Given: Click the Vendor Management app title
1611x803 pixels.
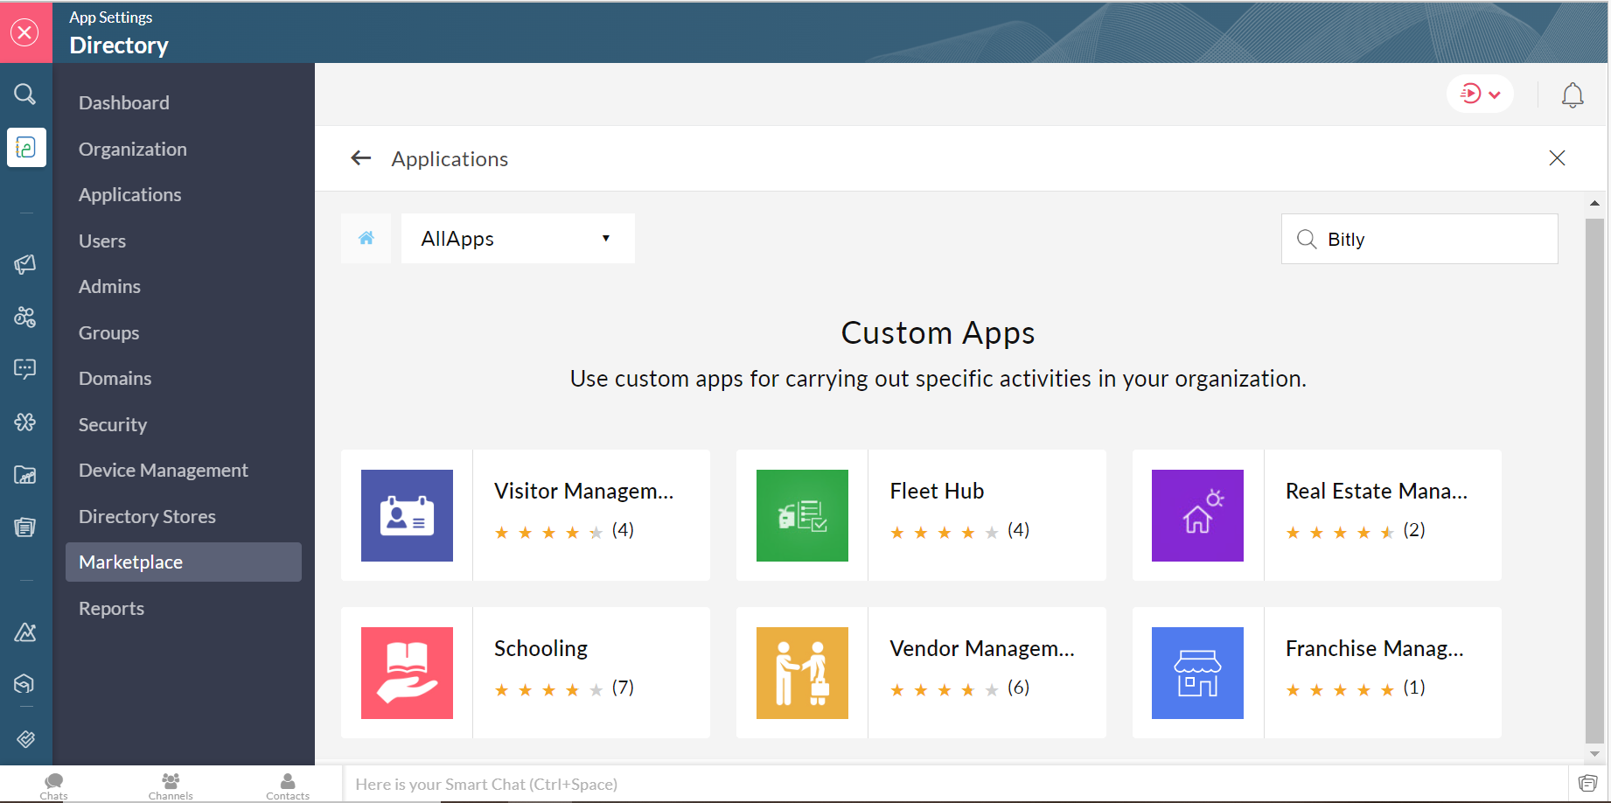Looking at the screenshot, I should coord(981,649).
